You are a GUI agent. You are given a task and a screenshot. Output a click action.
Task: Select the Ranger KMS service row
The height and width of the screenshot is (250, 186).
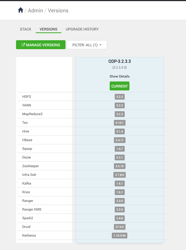[32, 210]
